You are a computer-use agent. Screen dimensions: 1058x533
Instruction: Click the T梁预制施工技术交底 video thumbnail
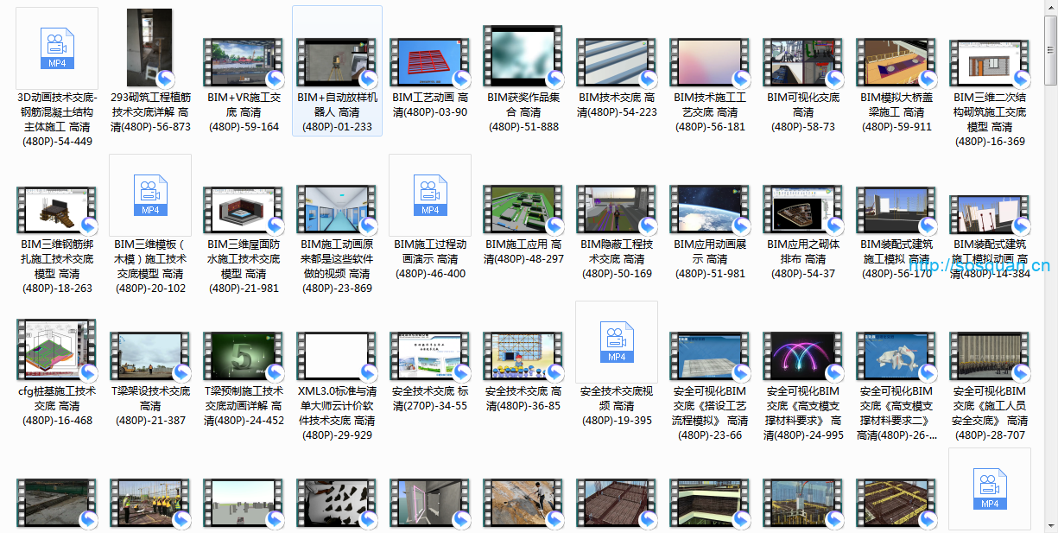point(244,356)
